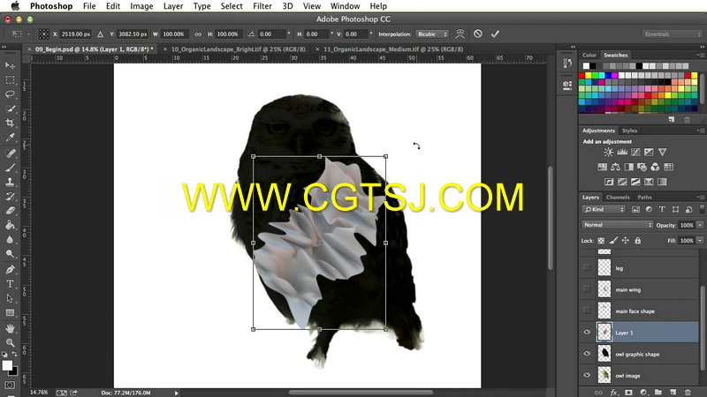The width and height of the screenshot is (707, 397).
Task: Show the main face shape layer
Action: [587, 311]
